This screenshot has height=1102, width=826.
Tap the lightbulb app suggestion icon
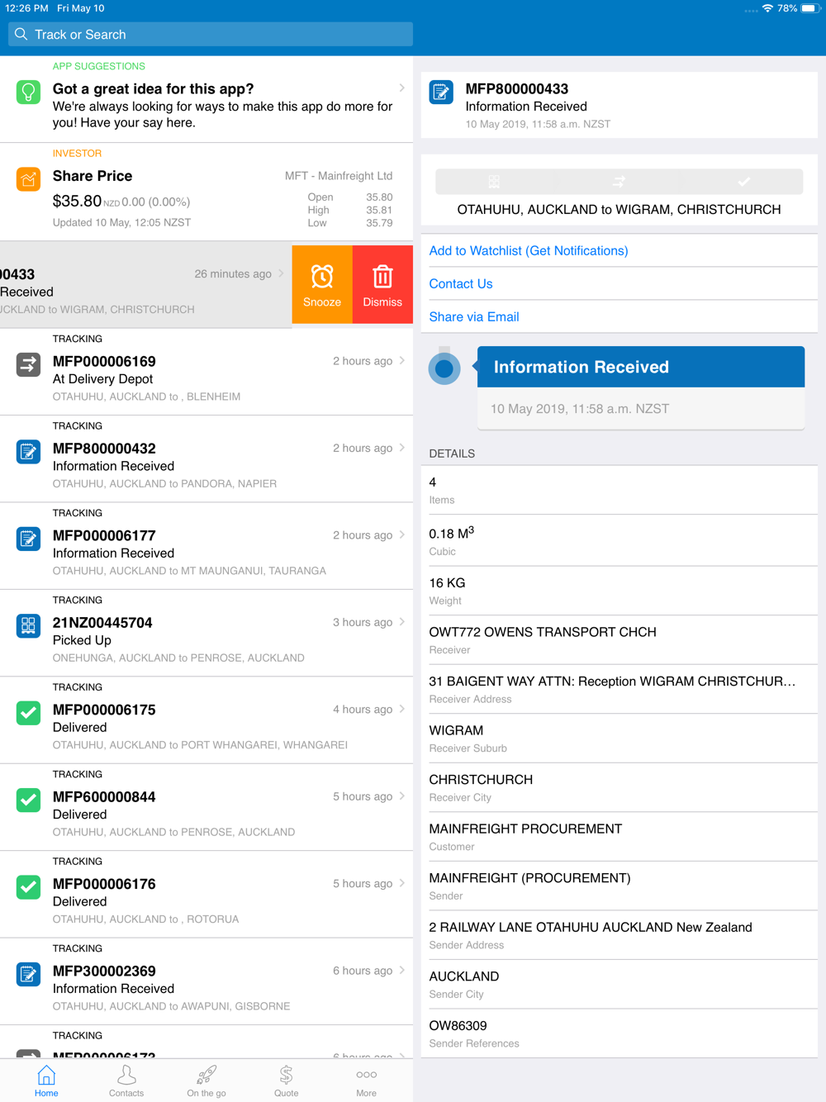[28, 92]
